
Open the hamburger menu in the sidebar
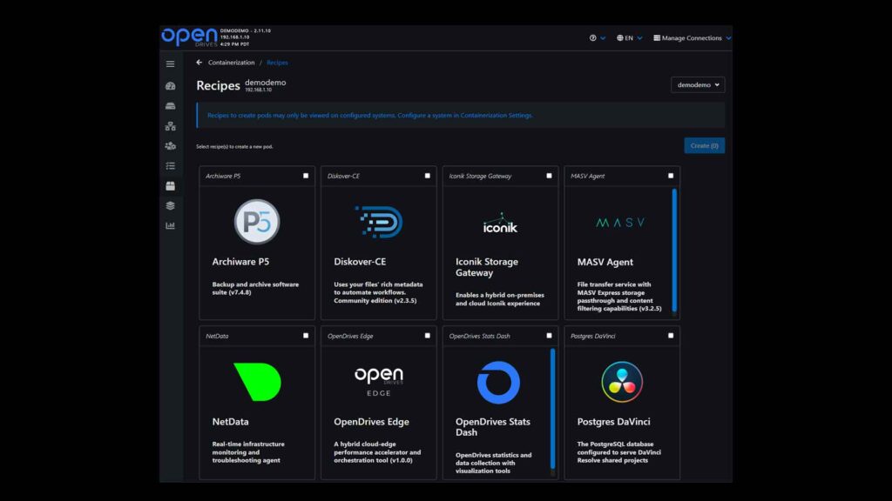click(170, 64)
